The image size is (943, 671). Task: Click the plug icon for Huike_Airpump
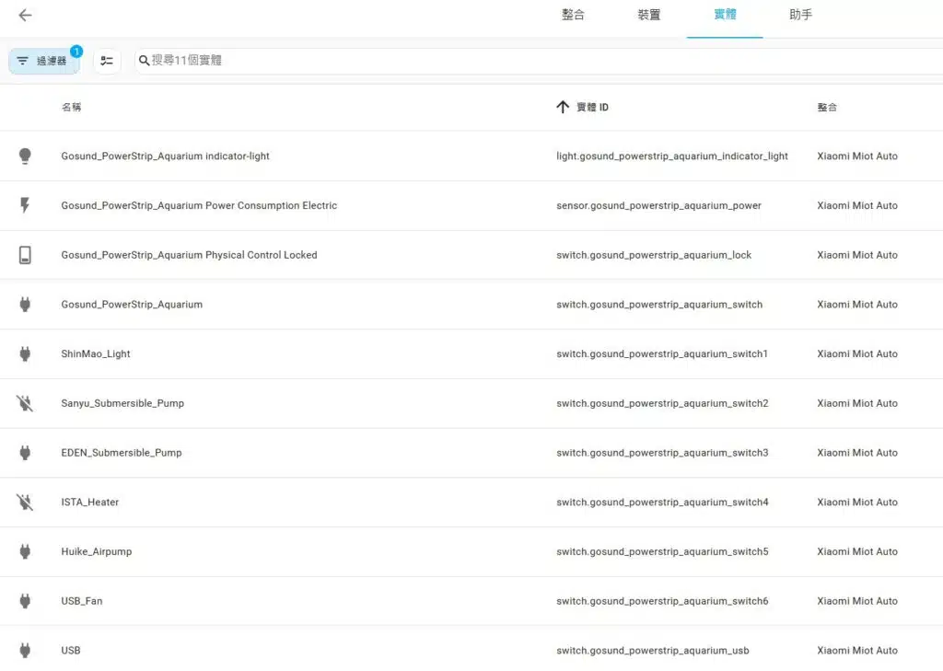(25, 551)
